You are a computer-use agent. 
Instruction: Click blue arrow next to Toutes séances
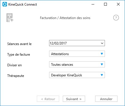(102, 64)
